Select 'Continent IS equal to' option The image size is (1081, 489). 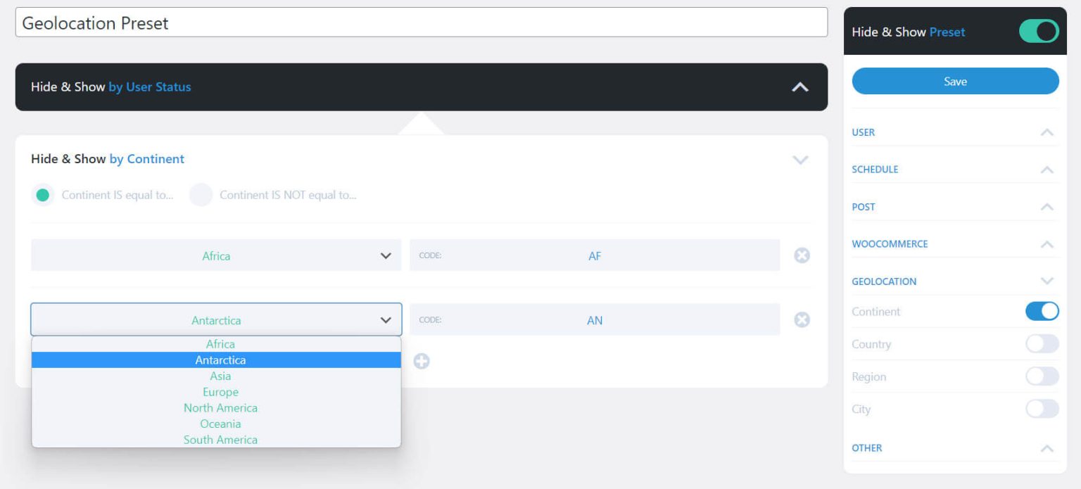(43, 195)
